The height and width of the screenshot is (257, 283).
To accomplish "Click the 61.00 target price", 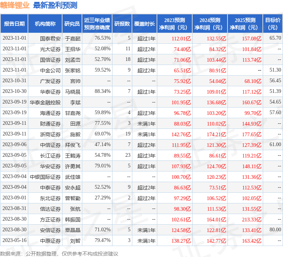I will pos(275,144).
